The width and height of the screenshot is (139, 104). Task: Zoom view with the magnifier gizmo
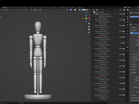[89, 24]
